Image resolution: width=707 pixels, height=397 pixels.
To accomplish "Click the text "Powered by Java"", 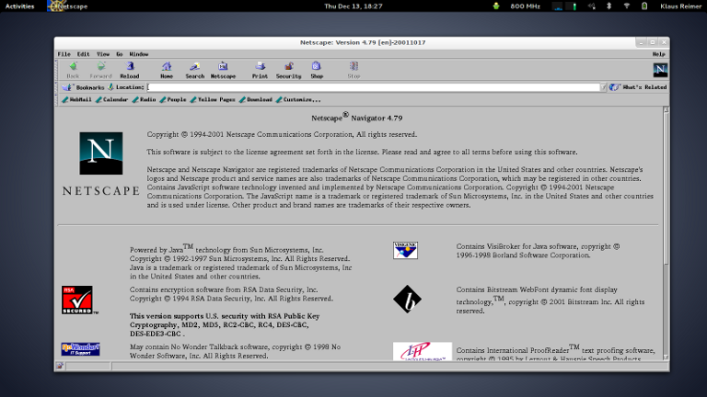I will [x=156, y=250].
